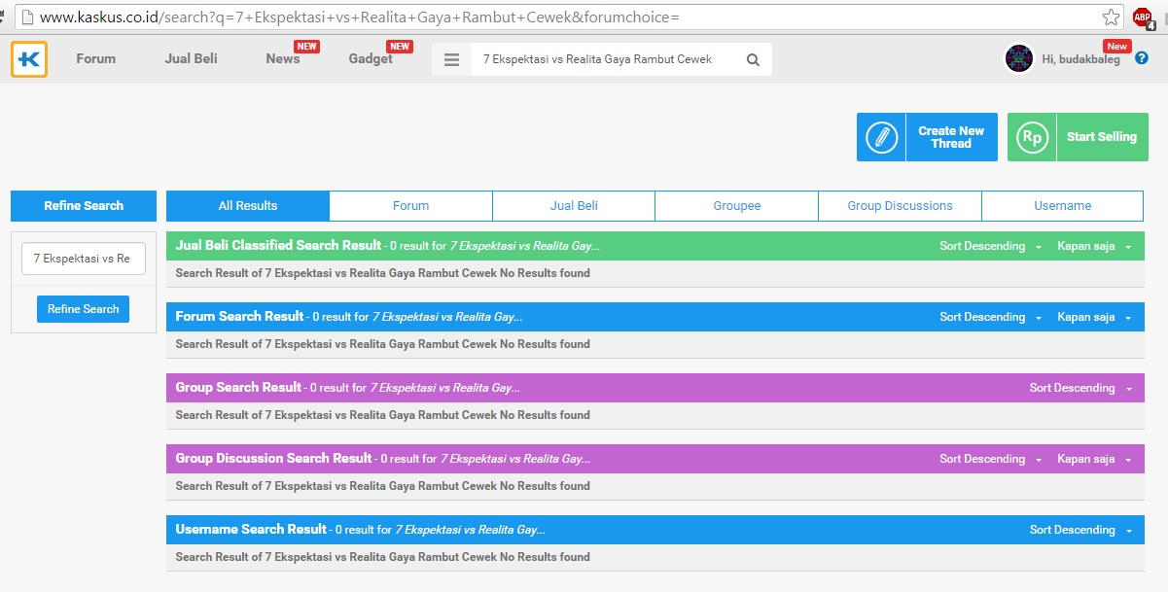Click the Username Search Result heading
The height and width of the screenshot is (592, 1168).
click(251, 530)
